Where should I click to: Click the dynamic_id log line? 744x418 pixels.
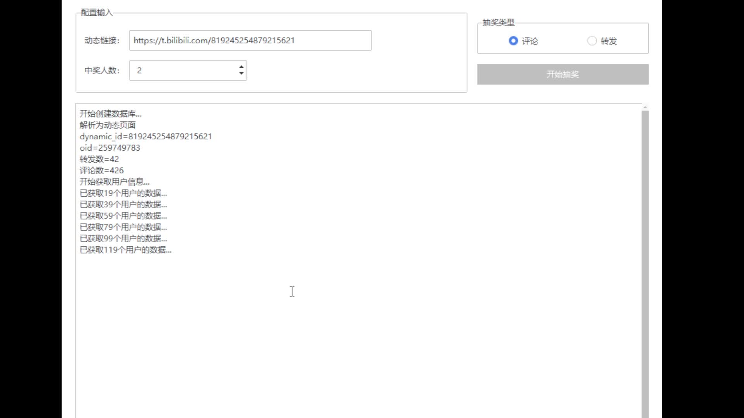tap(146, 137)
